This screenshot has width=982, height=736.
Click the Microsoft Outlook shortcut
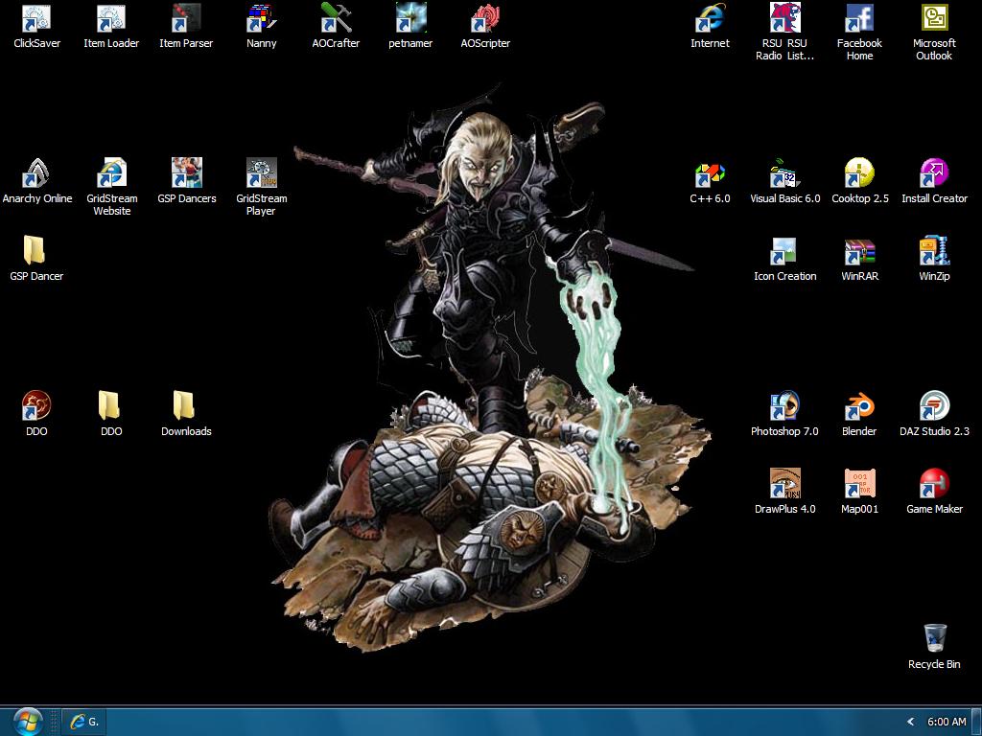(934, 19)
